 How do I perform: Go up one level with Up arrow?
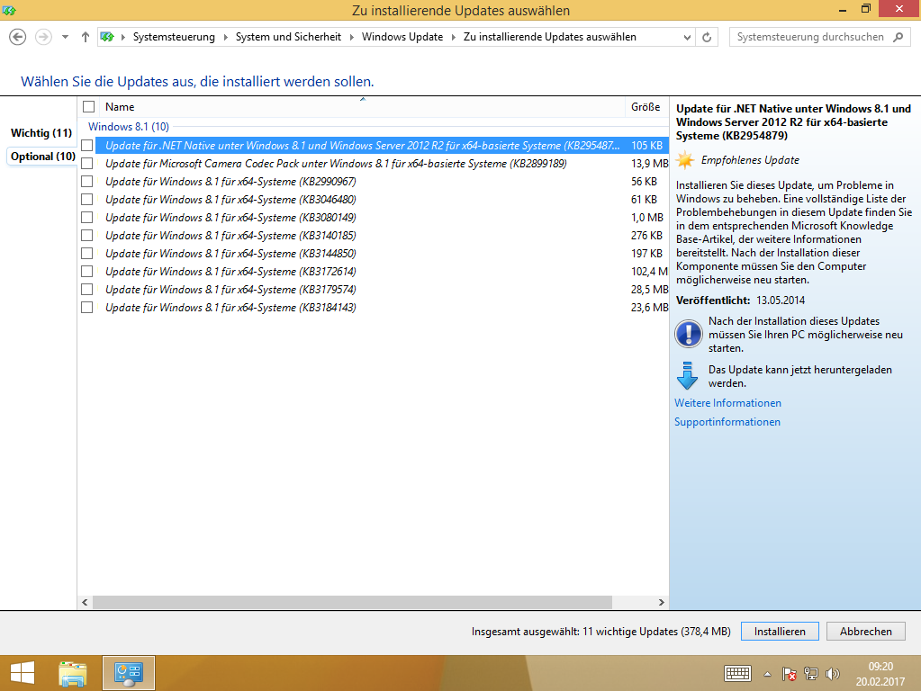[x=86, y=37]
